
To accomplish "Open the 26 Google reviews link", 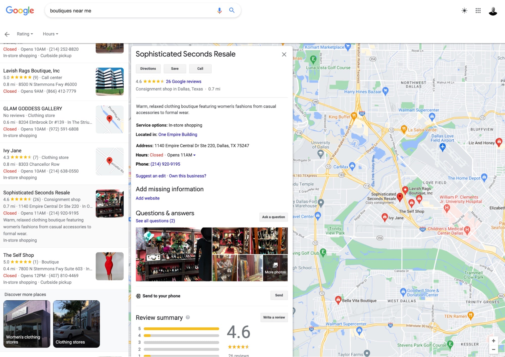I will click(183, 81).
